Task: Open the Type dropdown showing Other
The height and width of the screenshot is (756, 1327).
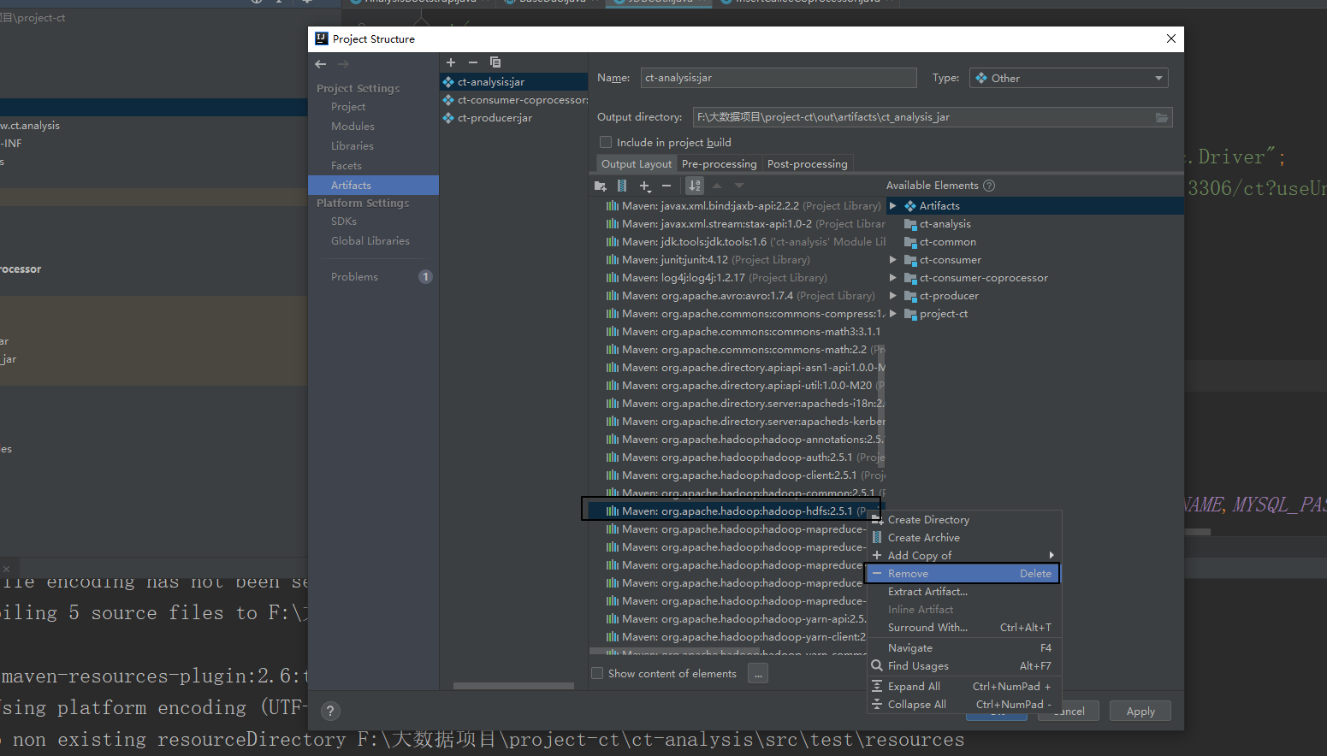Action: [x=1068, y=78]
